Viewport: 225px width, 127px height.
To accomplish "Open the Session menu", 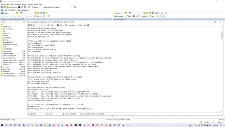I will 24,4.
